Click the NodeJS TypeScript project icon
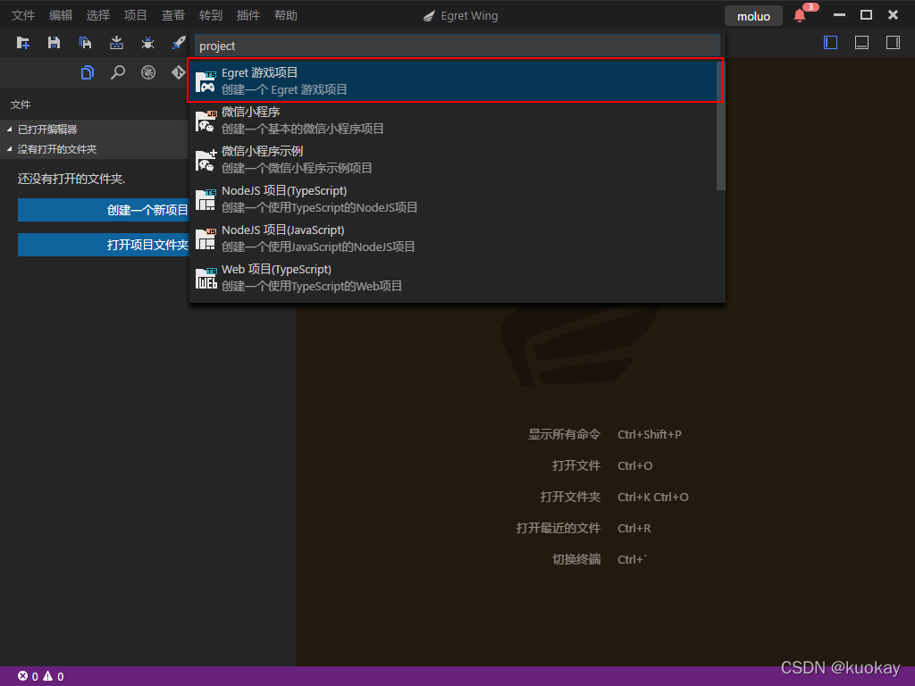This screenshot has width=915, height=686. 206,199
